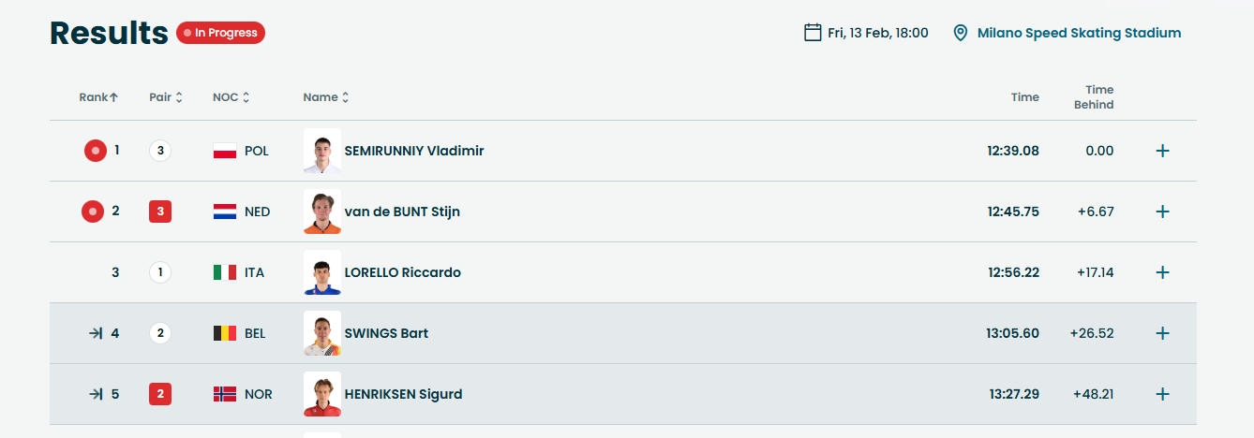Image resolution: width=1254 pixels, height=438 pixels.
Task: Sort results by Rank column
Action: pos(98,97)
